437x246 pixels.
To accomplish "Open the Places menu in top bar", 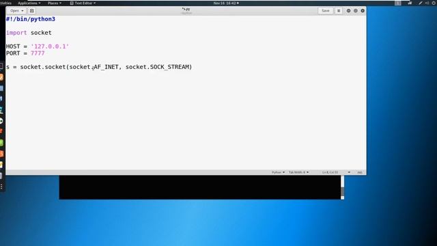I will (55, 3).
